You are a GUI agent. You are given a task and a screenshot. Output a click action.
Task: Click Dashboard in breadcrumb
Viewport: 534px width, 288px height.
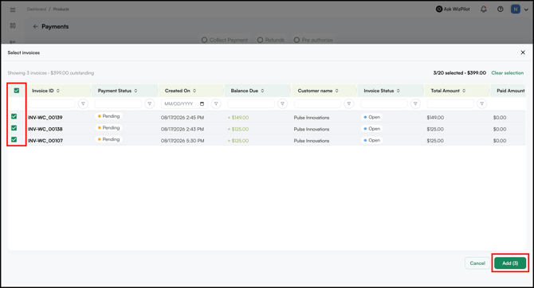[37, 10]
